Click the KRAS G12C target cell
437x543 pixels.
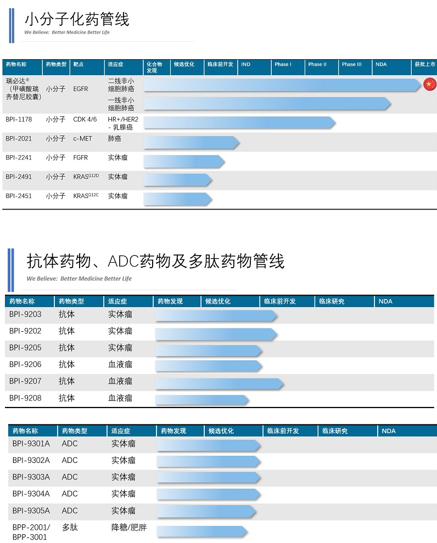coord(86,196)
